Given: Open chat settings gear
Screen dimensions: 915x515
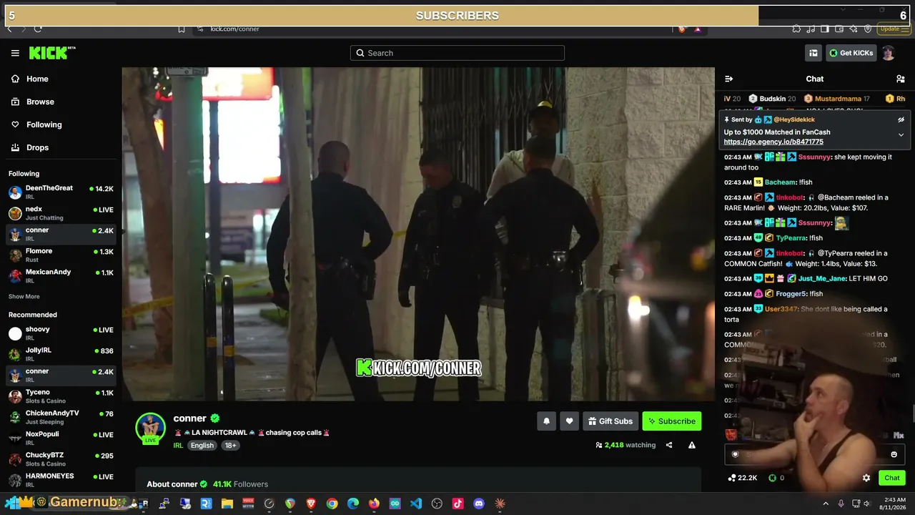Looking at the screenshot, I should point(866,478).
